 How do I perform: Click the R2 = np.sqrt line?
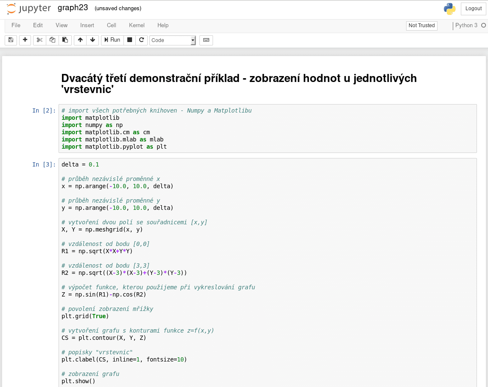[x=124, y=273]
